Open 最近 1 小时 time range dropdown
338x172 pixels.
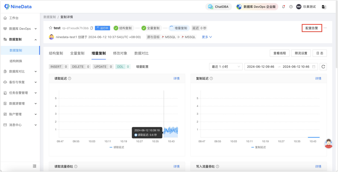(226, 67)
